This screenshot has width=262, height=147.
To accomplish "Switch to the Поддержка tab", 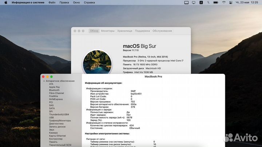I will (142, 31).
